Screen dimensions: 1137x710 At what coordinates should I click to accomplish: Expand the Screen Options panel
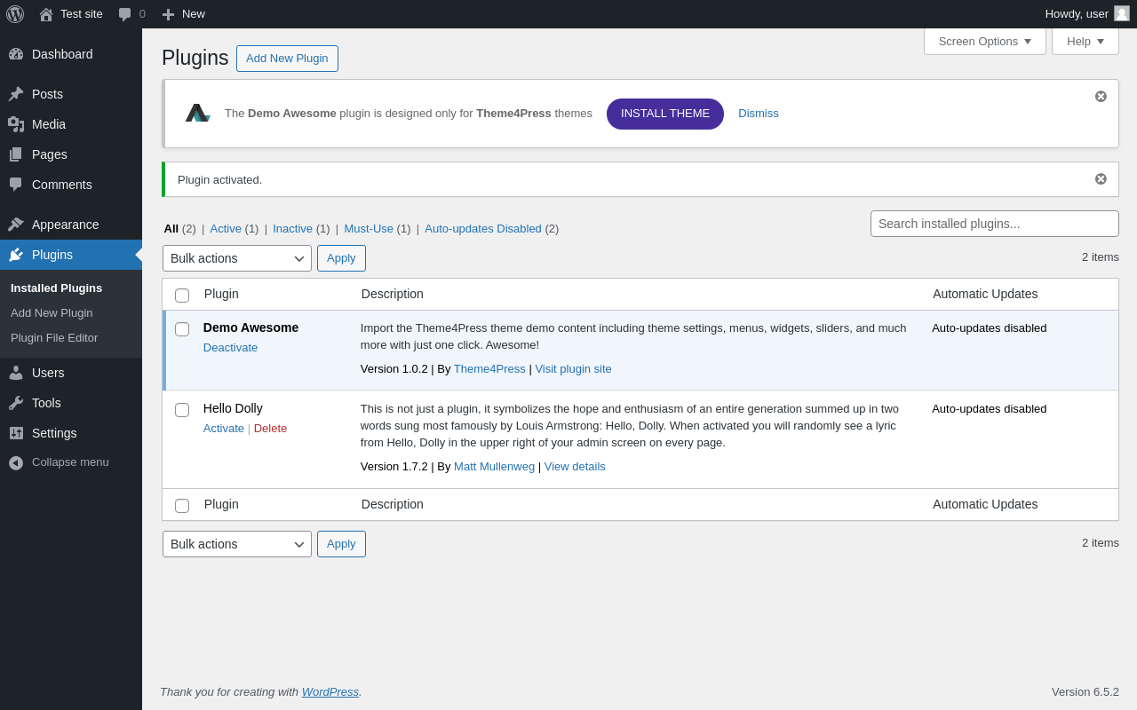point(985,41)
